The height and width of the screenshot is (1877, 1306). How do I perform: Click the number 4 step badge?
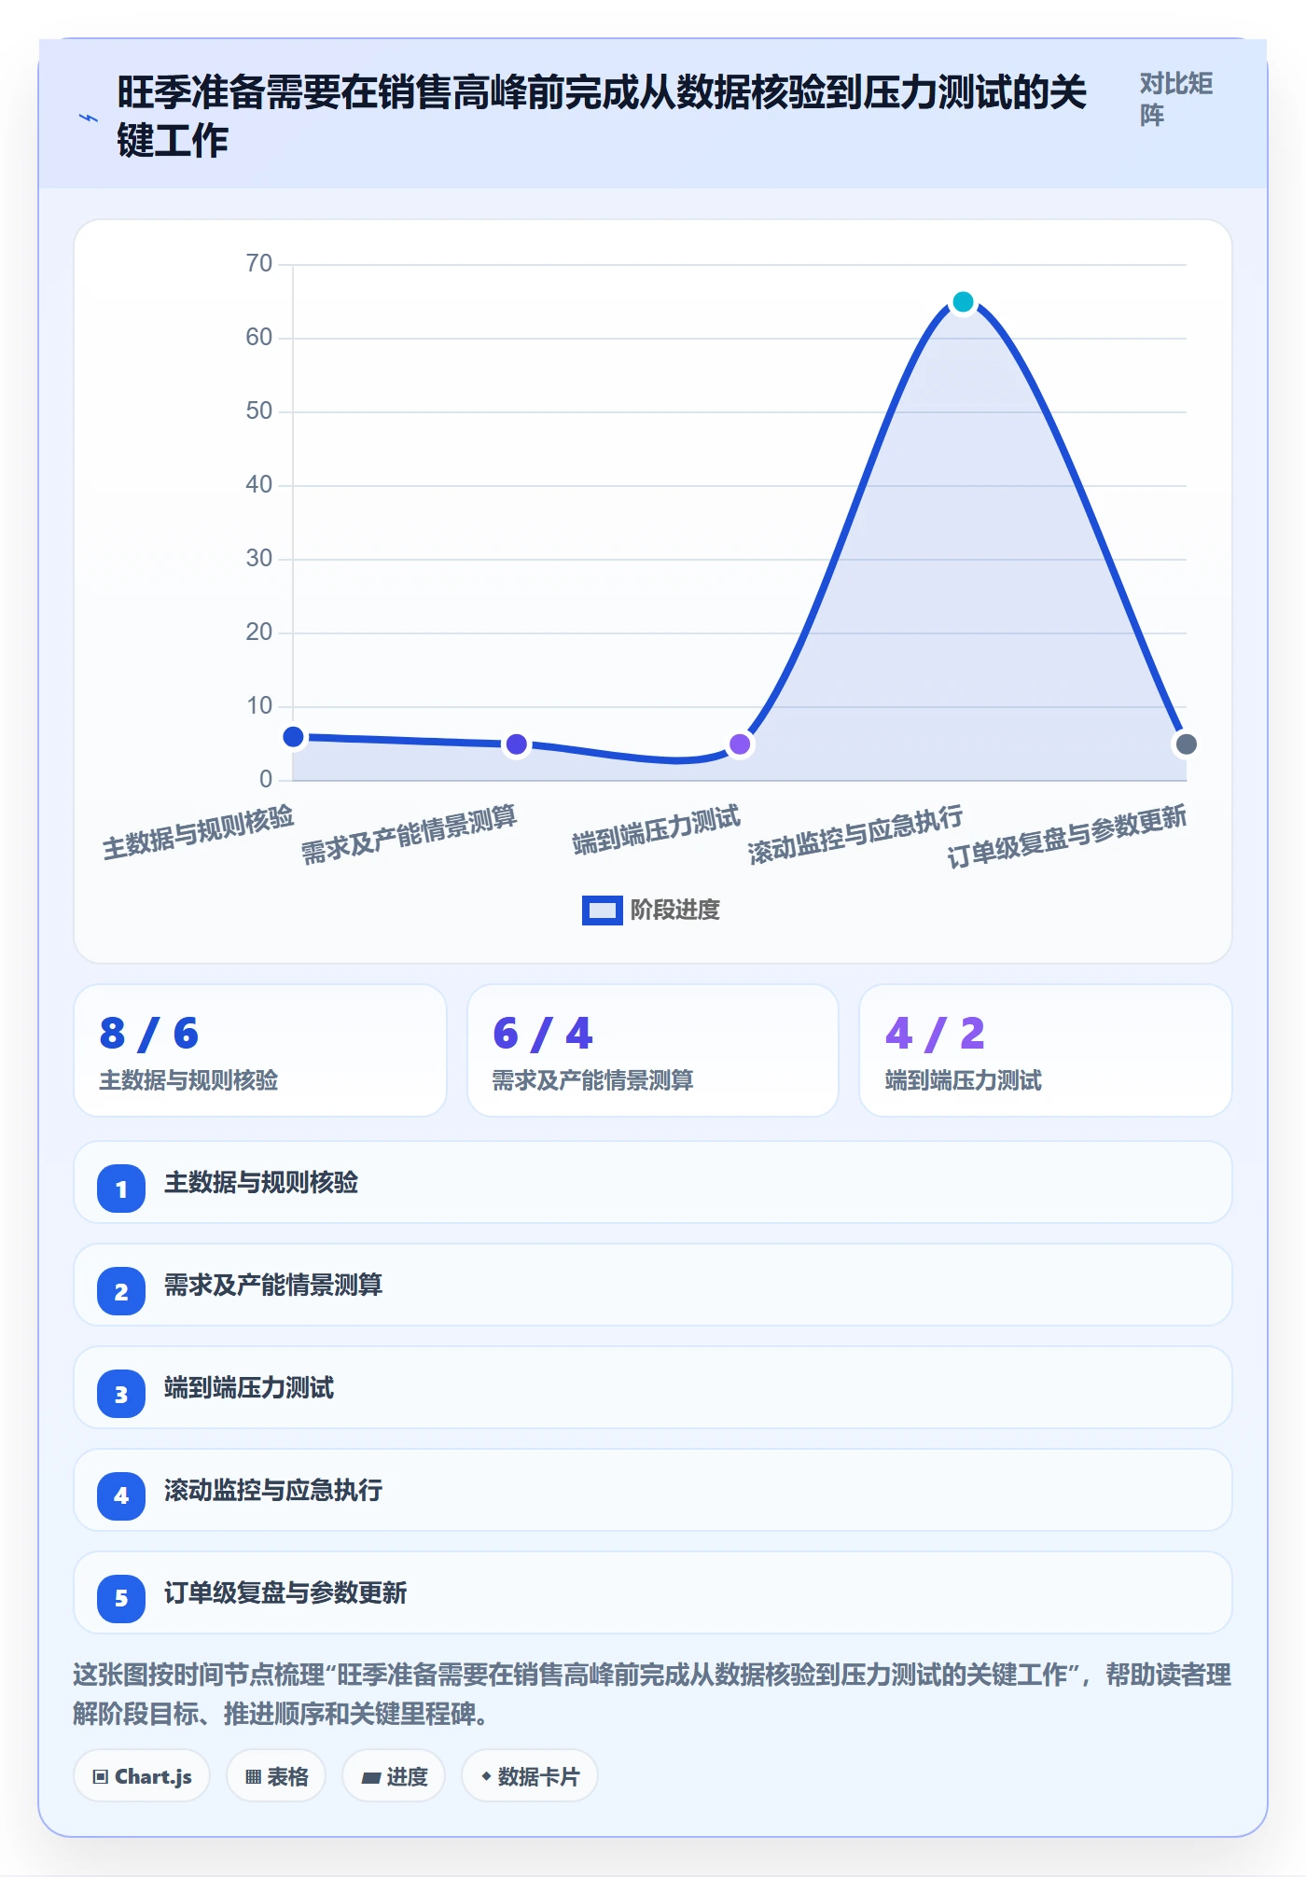[x=121, y=1496]
